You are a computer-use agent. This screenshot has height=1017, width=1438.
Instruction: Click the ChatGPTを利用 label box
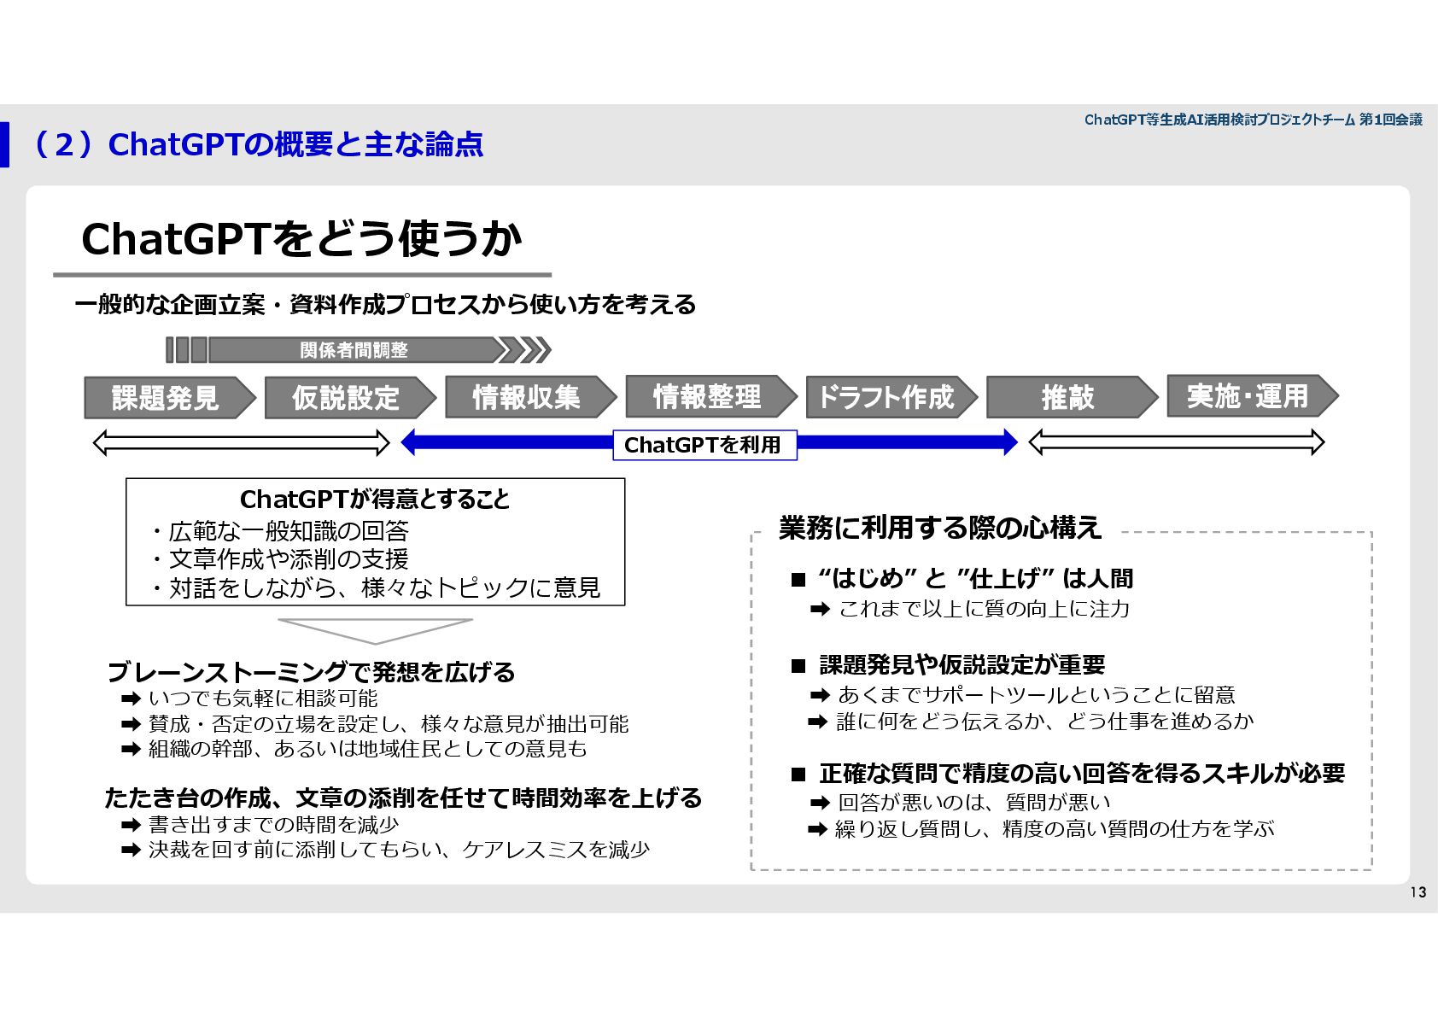click(x=704, y=445)
